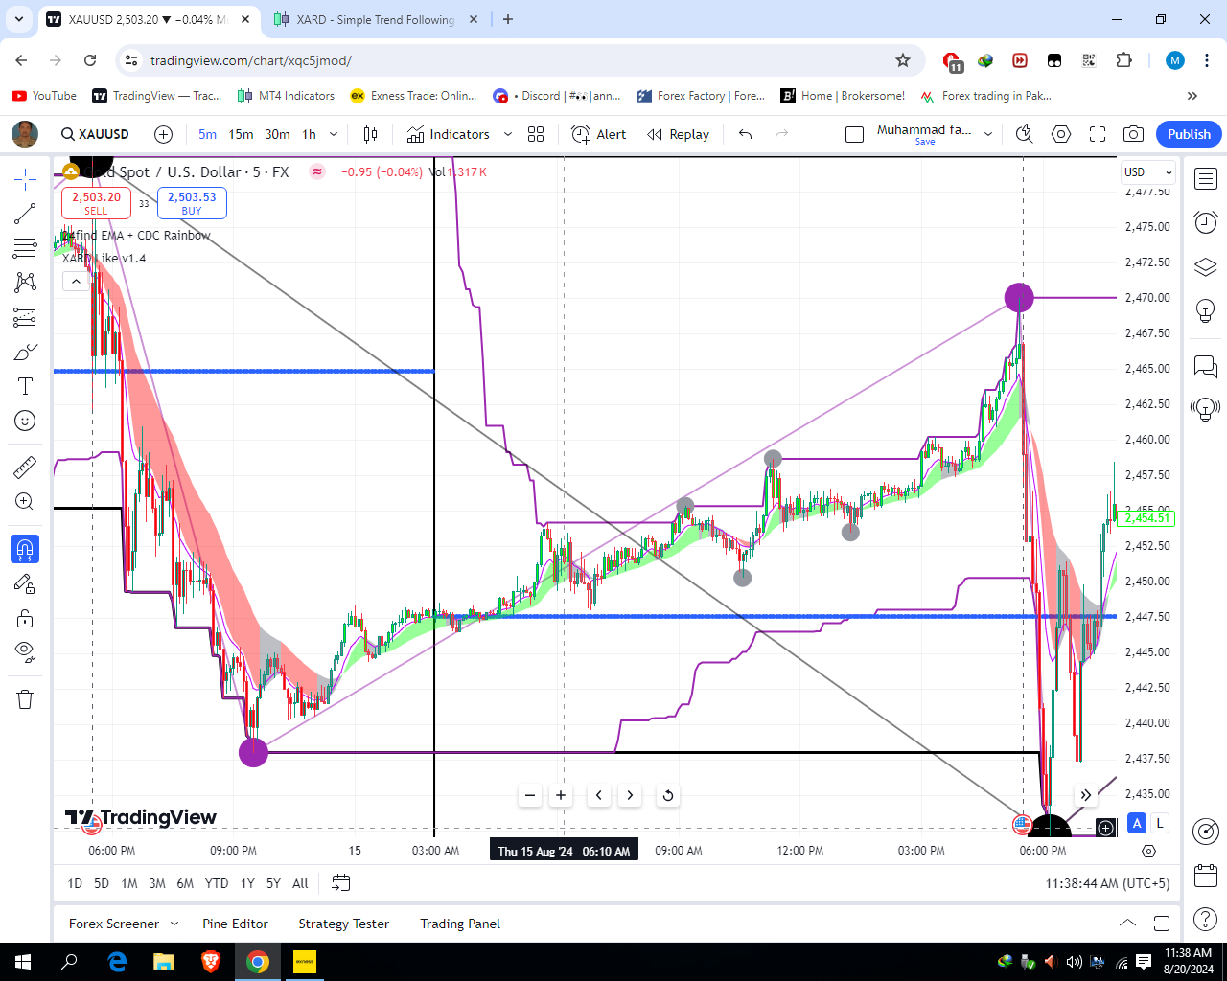Open the Watchlist panel icon
Screen dimensions: 1227x981
(1206, 179)
